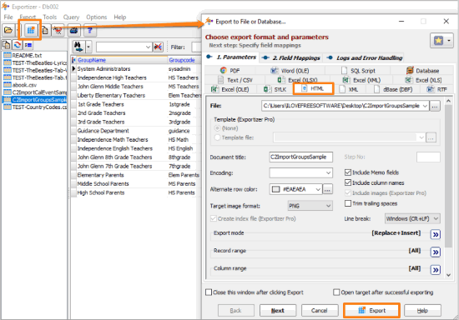Click the Export button

point(371,310)
